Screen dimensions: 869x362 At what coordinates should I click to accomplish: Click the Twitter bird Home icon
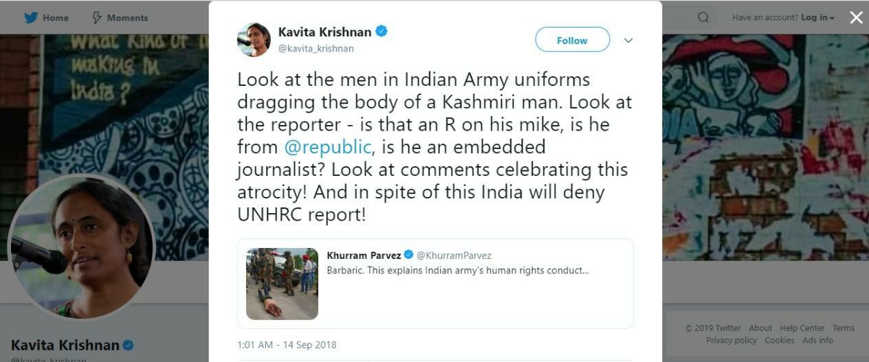(30, 18)
